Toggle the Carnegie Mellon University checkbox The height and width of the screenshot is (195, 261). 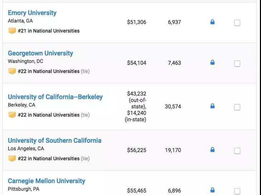click(237, 191)
